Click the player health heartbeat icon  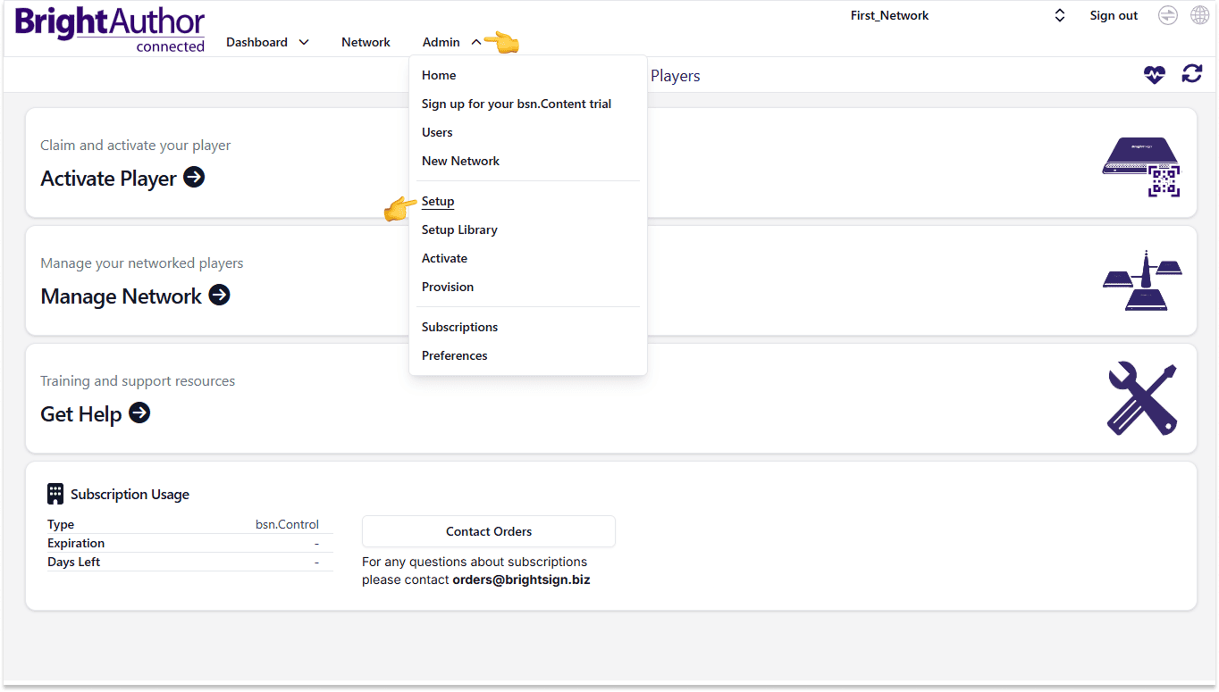pos(1155,75)
